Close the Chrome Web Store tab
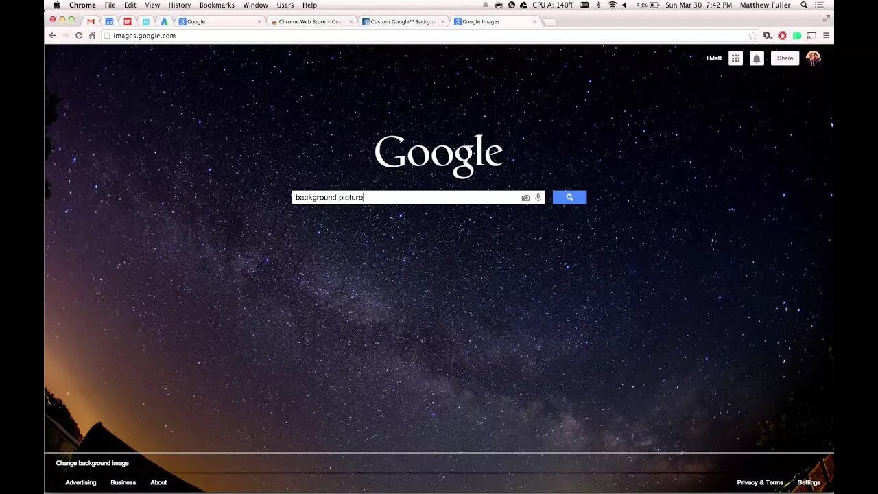Image resolution: width=878 pixels, height=494 pixels. 351,22
